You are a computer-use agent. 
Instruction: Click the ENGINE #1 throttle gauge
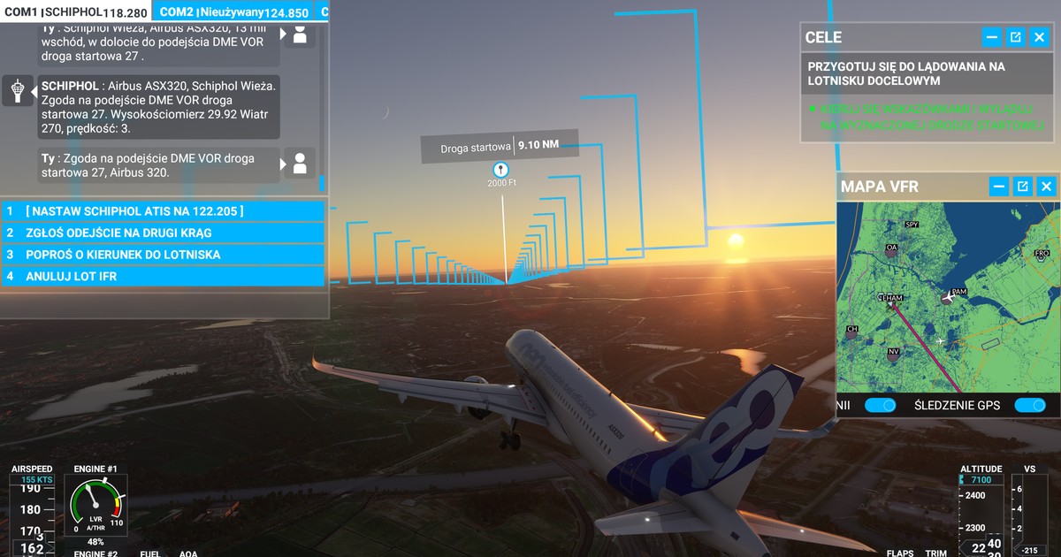(x=95, y=507)
